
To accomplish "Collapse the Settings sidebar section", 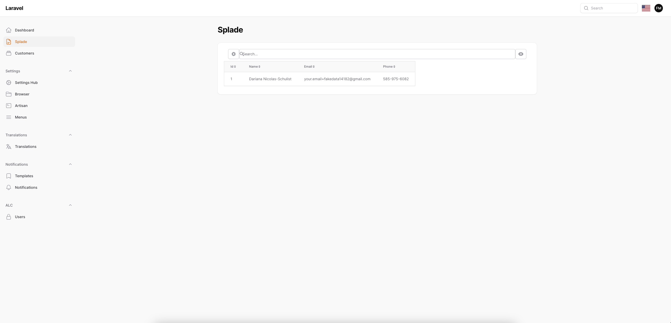I will click(70, 71).
